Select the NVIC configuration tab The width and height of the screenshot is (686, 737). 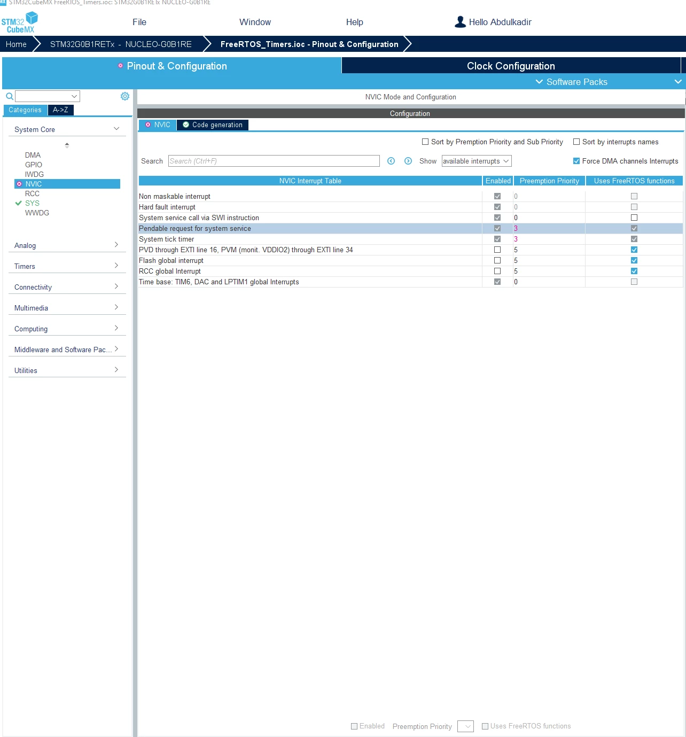[158, 125]
